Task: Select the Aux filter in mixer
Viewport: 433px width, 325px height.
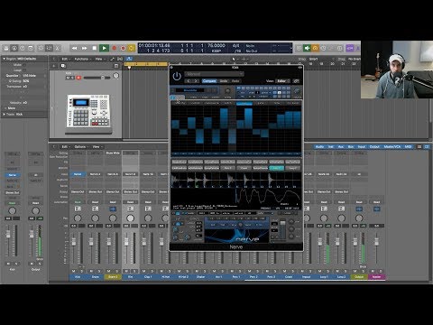Action: [x=341, y=146]
